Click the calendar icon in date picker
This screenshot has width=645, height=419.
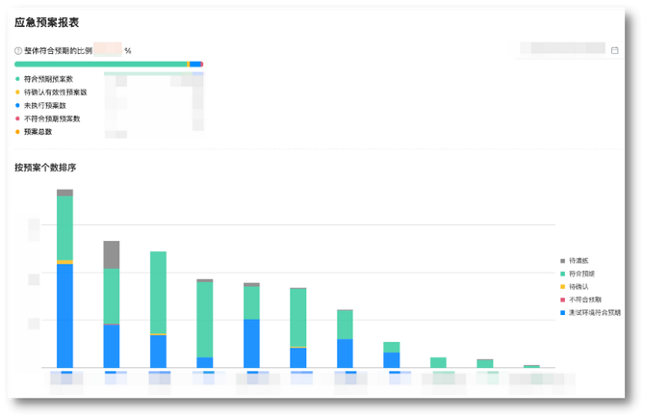614,50
